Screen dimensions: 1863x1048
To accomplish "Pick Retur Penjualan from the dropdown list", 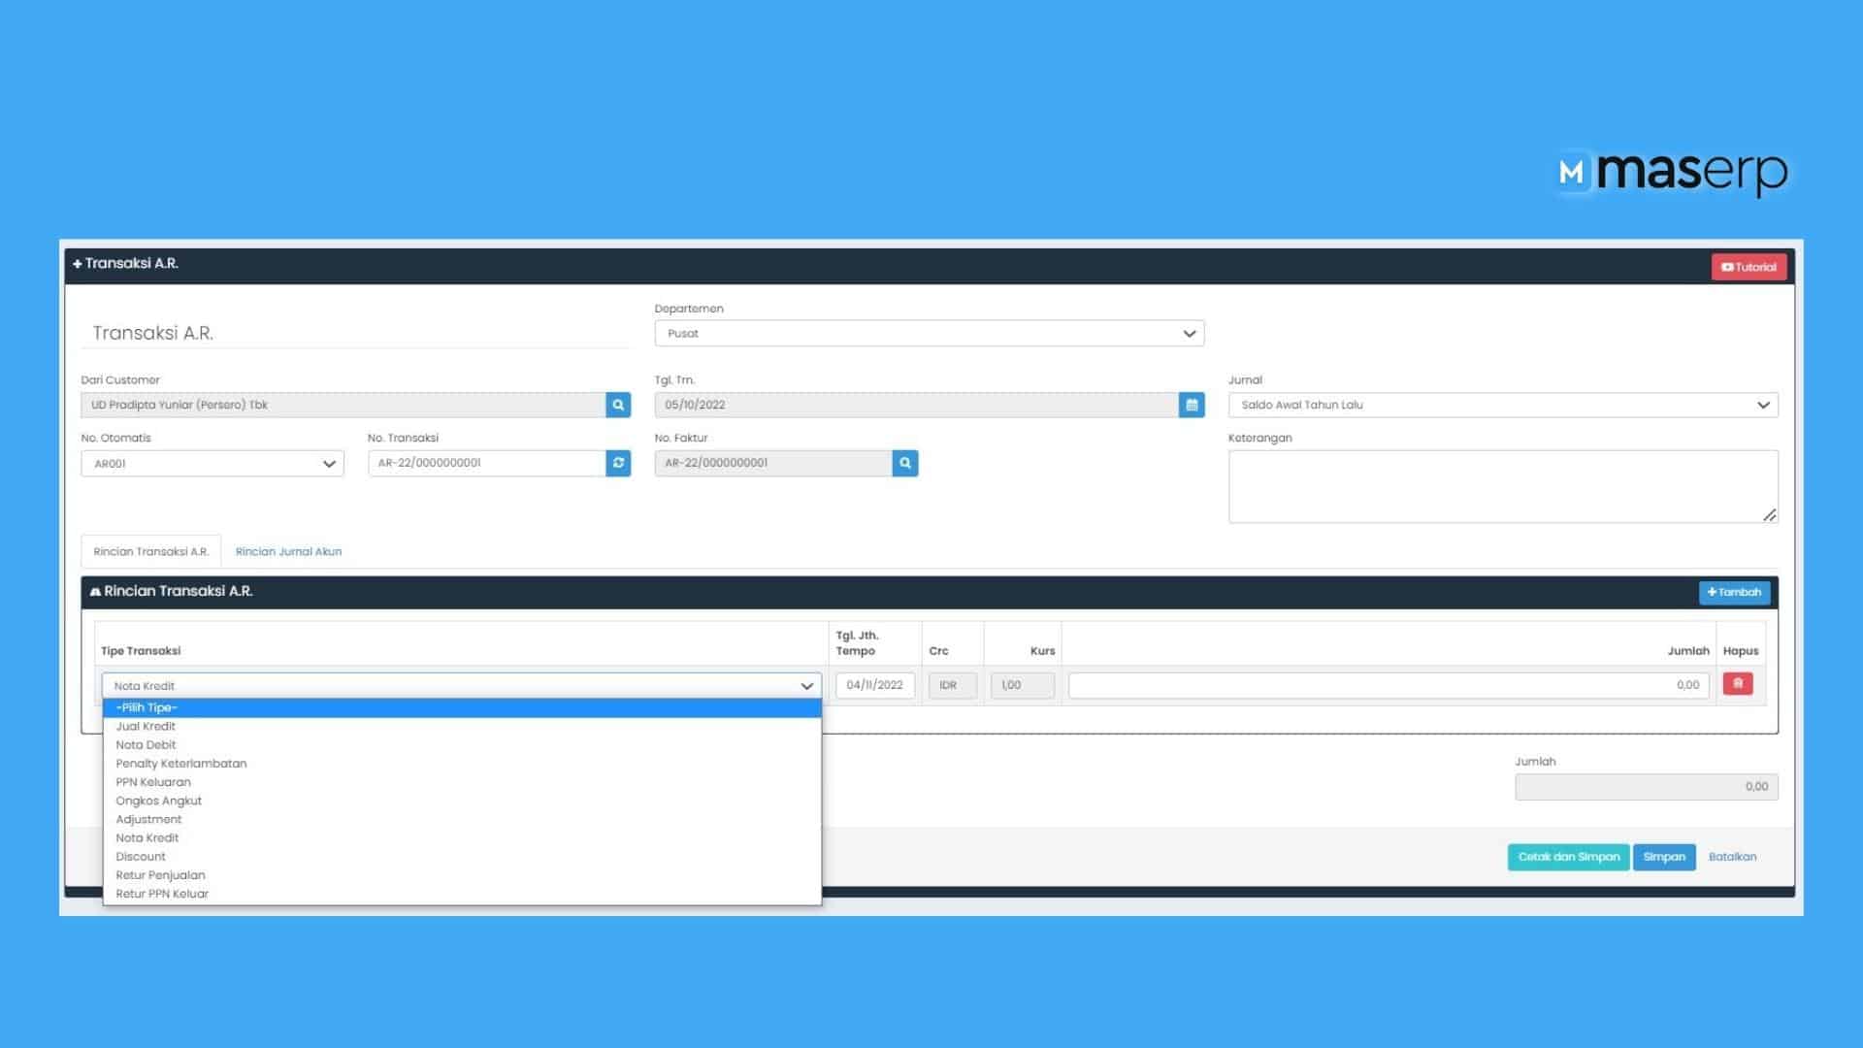I will click(x=160, y=875).
